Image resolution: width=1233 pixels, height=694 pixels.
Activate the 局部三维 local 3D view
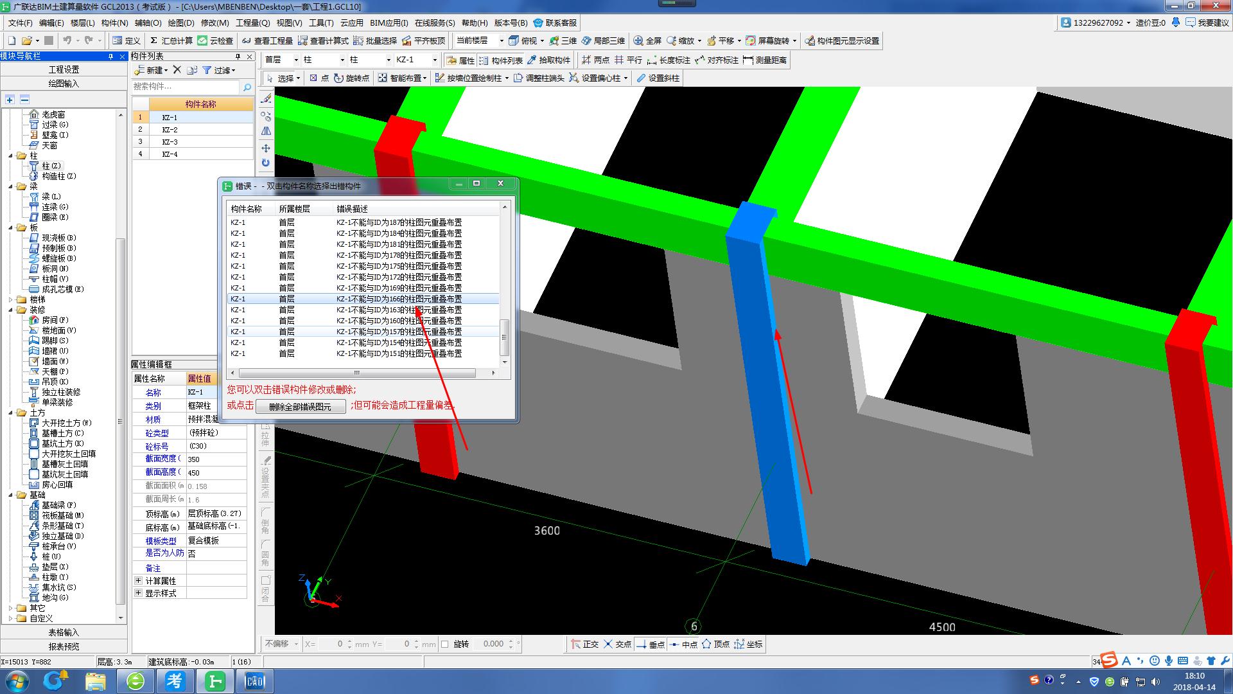[603, 40]
